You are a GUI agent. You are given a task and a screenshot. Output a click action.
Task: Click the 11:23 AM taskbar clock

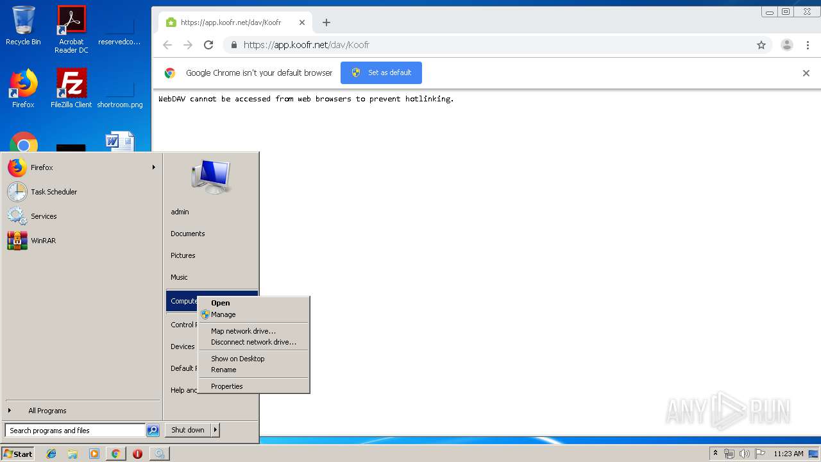click(788, 454)
